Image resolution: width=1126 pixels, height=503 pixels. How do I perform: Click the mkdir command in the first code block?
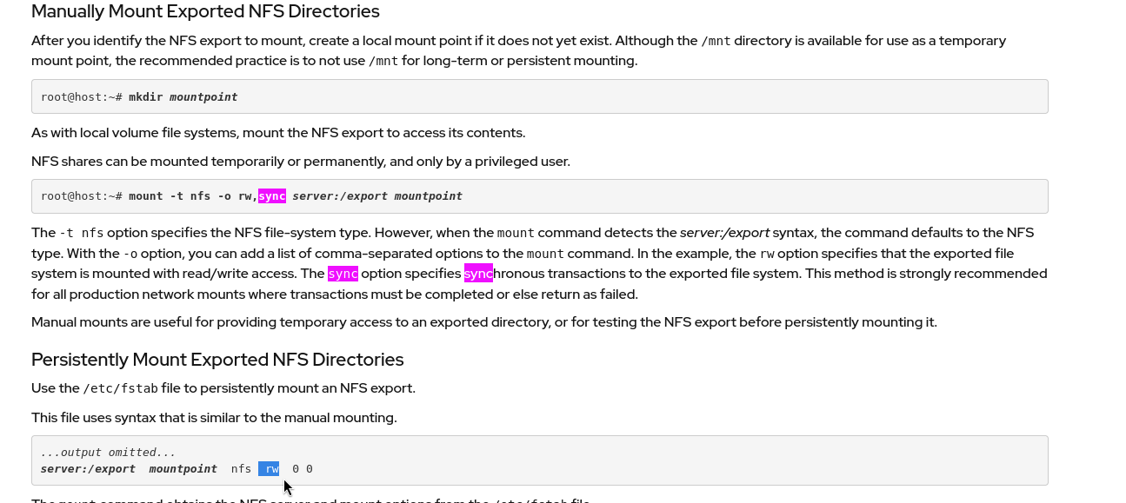point(145,97)
